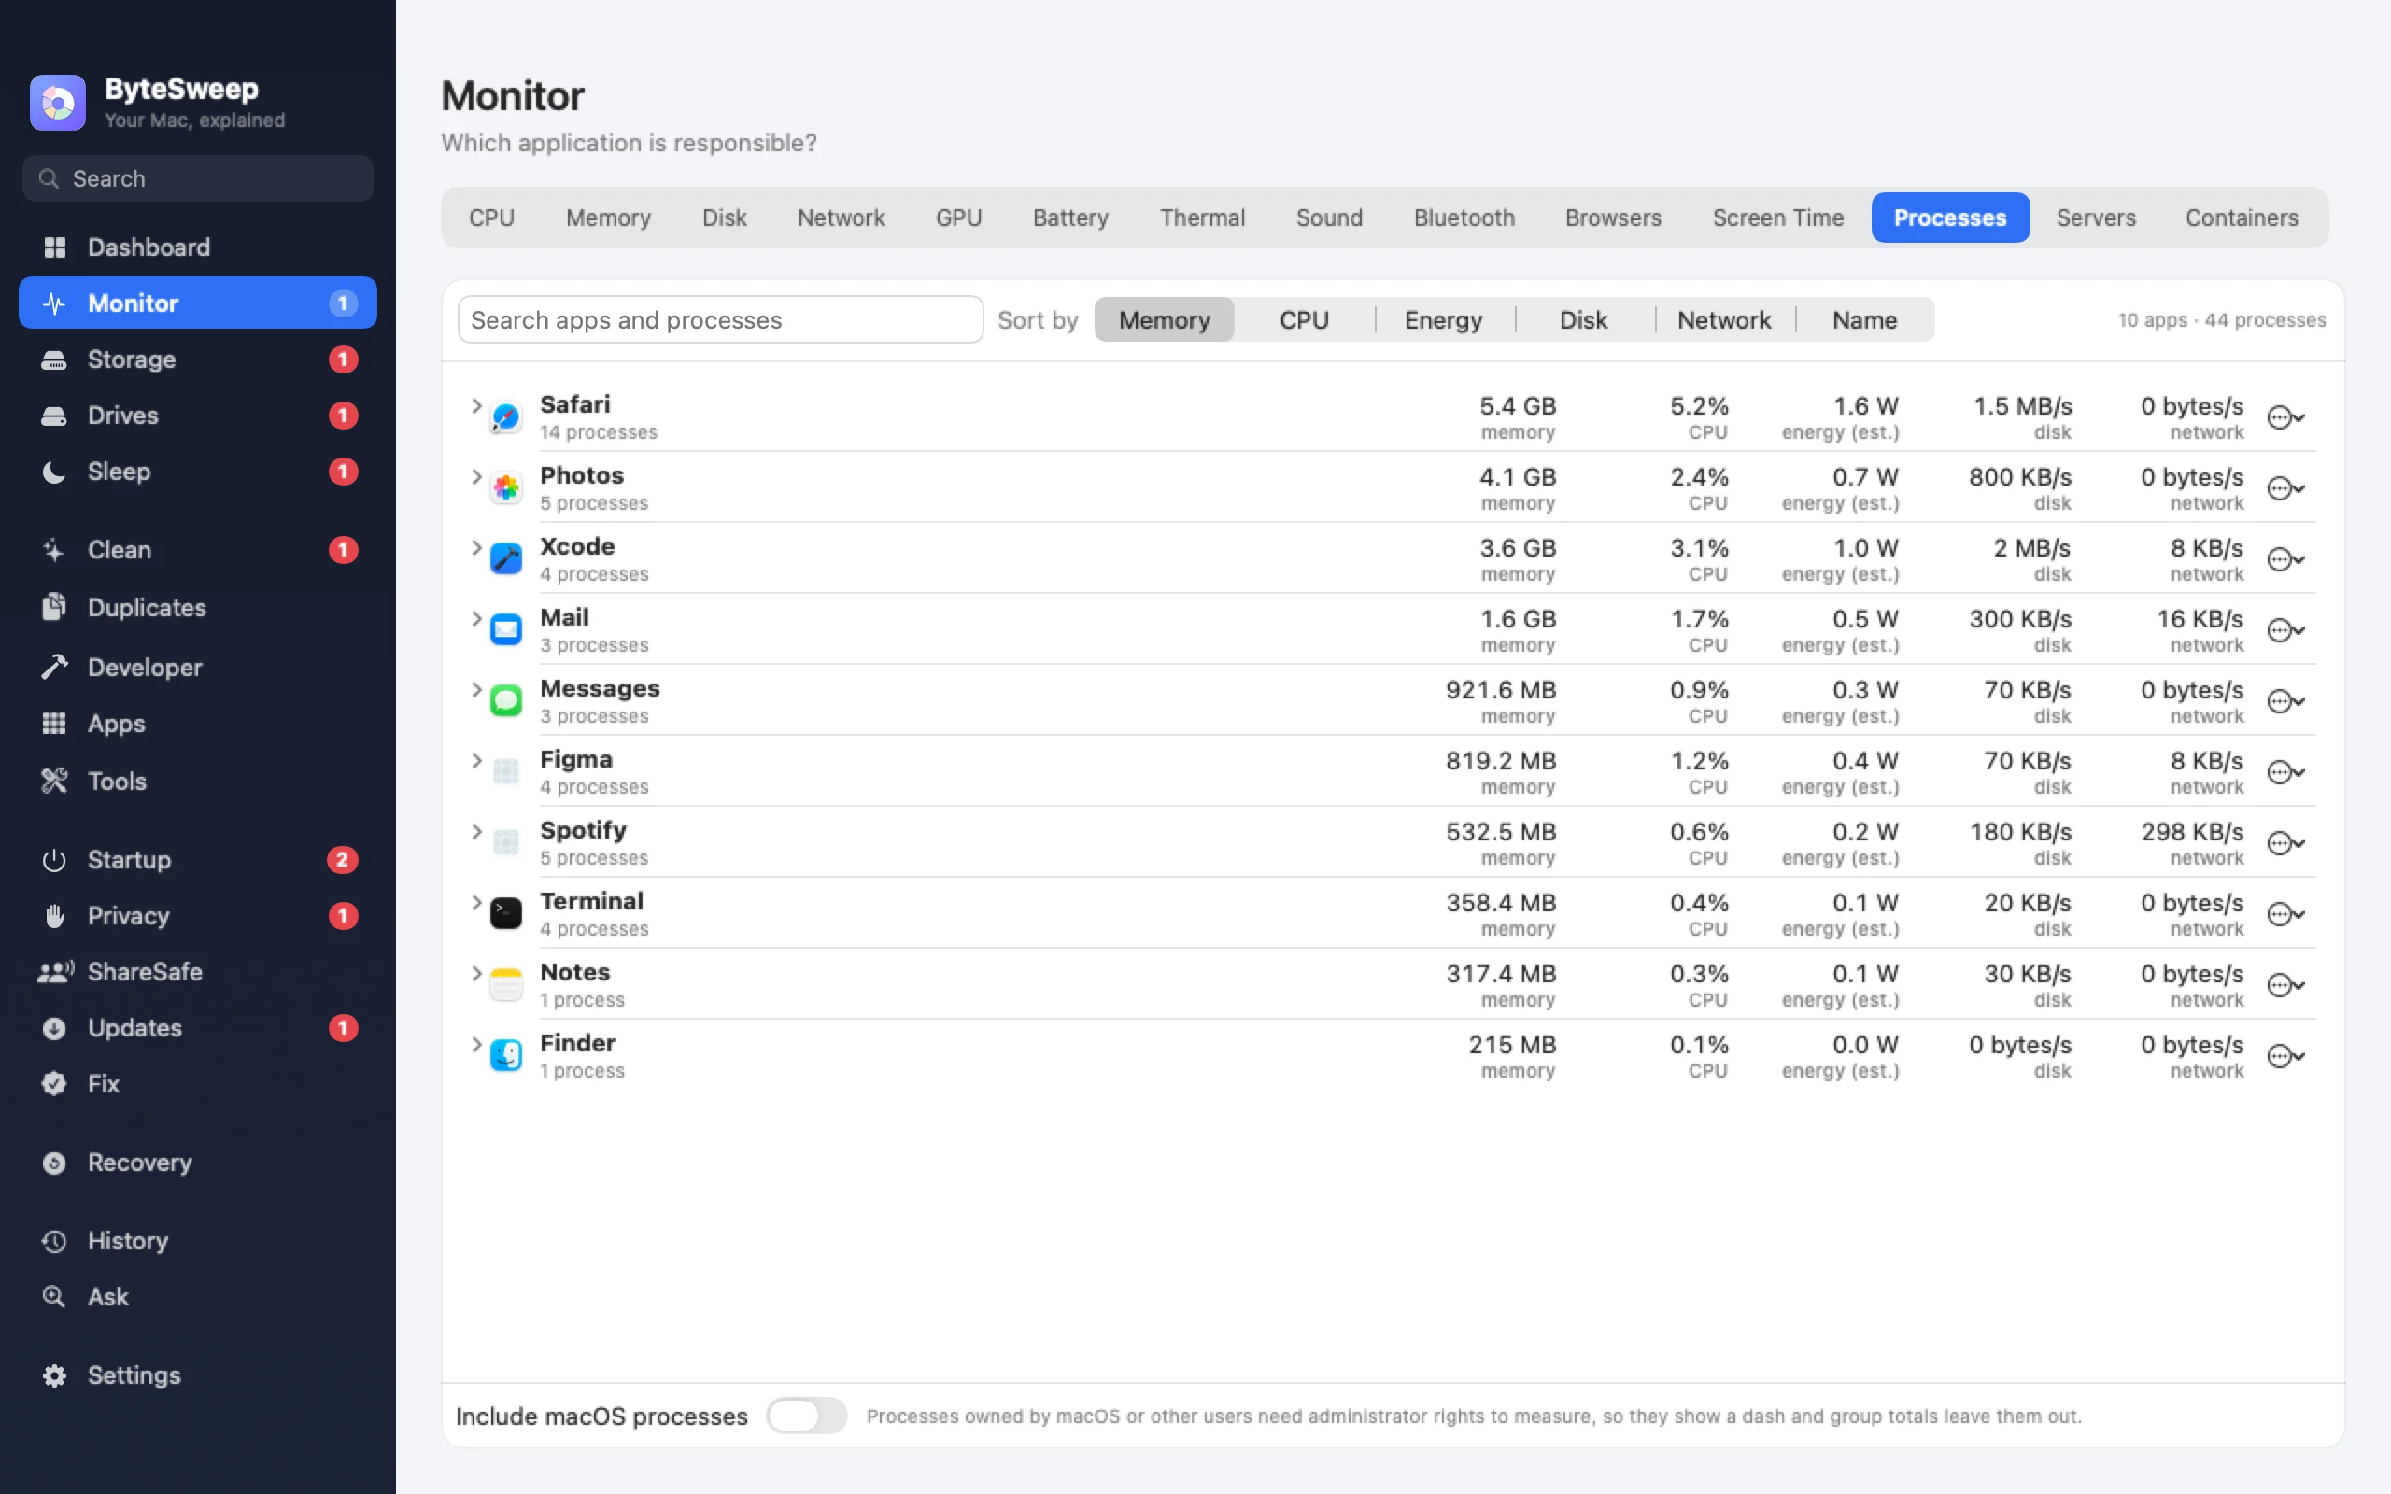Image resolution: width=2391 pixels, height=1494 pixels.
Task: Open the Storage drive icon in sidebar
Action: [x=54, y=359]
